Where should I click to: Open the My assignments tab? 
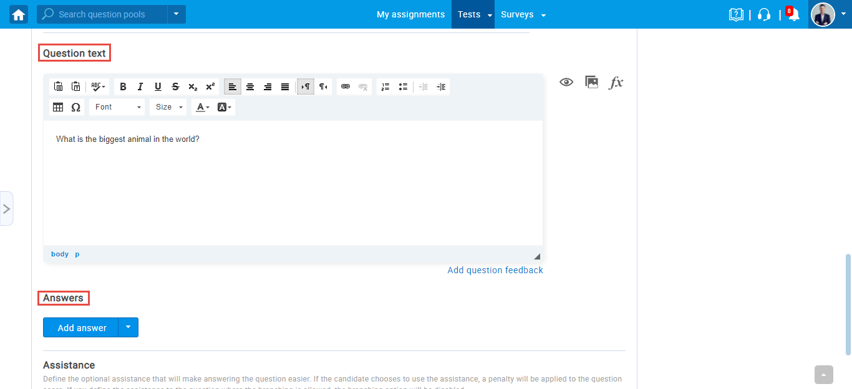click(410, 14)
